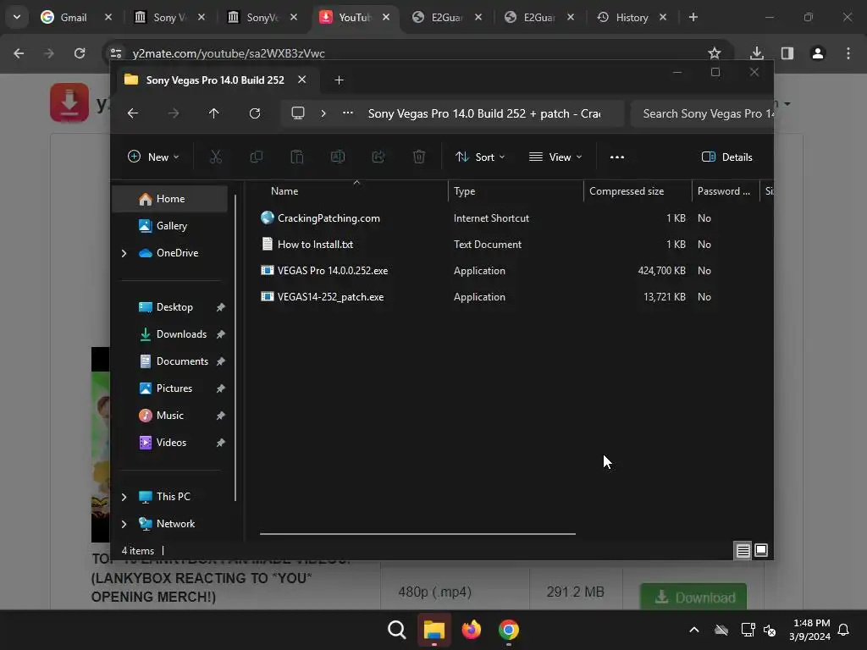Expand the OneDrive tree node
Image resolution: width=867 pixels, height=650 pixels.
click(124, 253)
